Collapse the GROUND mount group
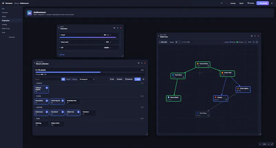Image resolution: width=276 pixels, height=148 pixels. click(x=35, y=107)
